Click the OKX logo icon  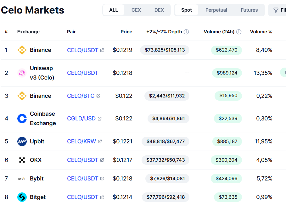[22, 160]
